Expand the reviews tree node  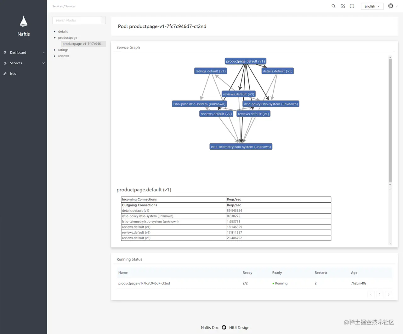(55, 56)
